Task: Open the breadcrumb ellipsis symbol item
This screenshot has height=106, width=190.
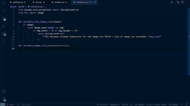Action: pos(46,7)
